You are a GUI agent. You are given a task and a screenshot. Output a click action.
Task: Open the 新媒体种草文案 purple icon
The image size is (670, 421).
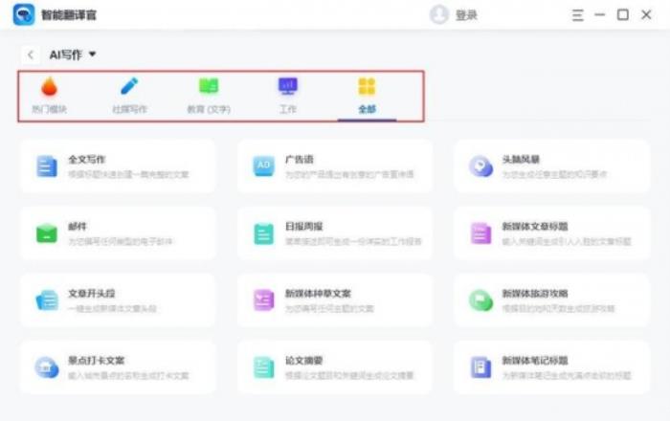click(263, 300)
